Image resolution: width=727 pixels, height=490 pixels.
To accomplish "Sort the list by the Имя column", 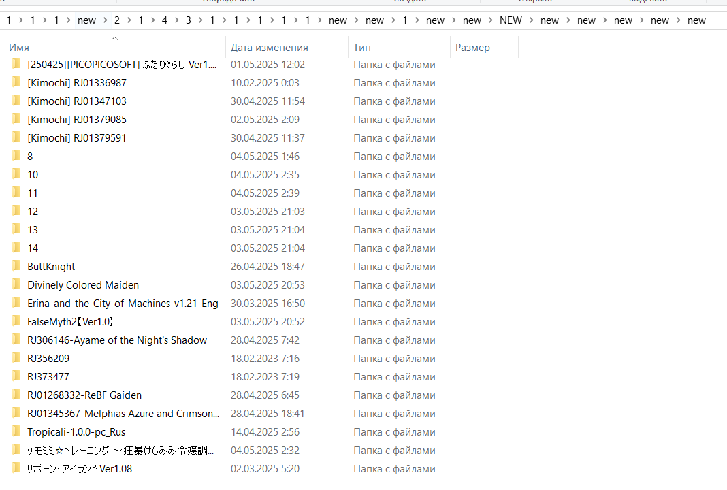I will tap(19, 47).
